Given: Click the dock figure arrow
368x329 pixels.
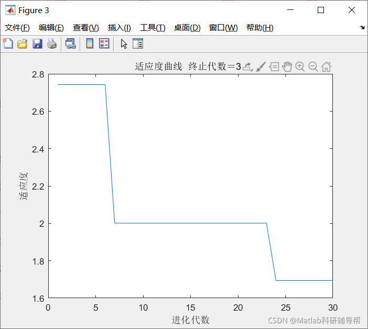Looking at the screenshot, I should tap(362, 28).
